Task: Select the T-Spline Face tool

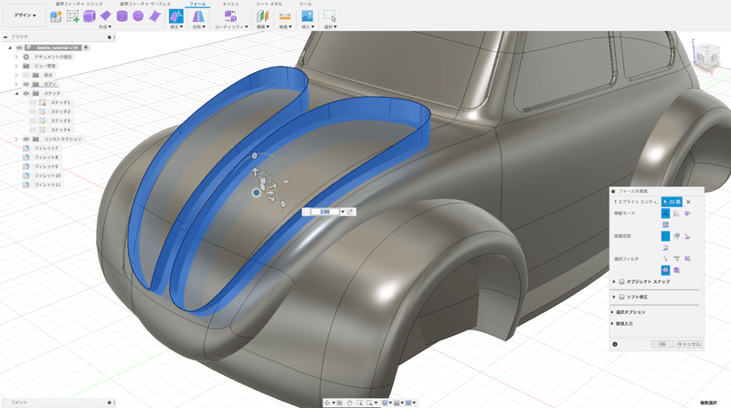Action: click(154, 16)
